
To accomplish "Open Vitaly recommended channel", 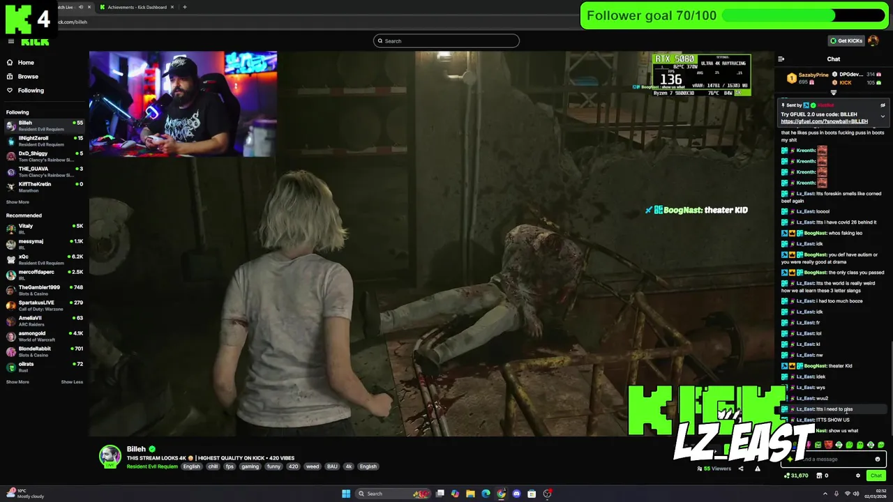I will (45, 229).
